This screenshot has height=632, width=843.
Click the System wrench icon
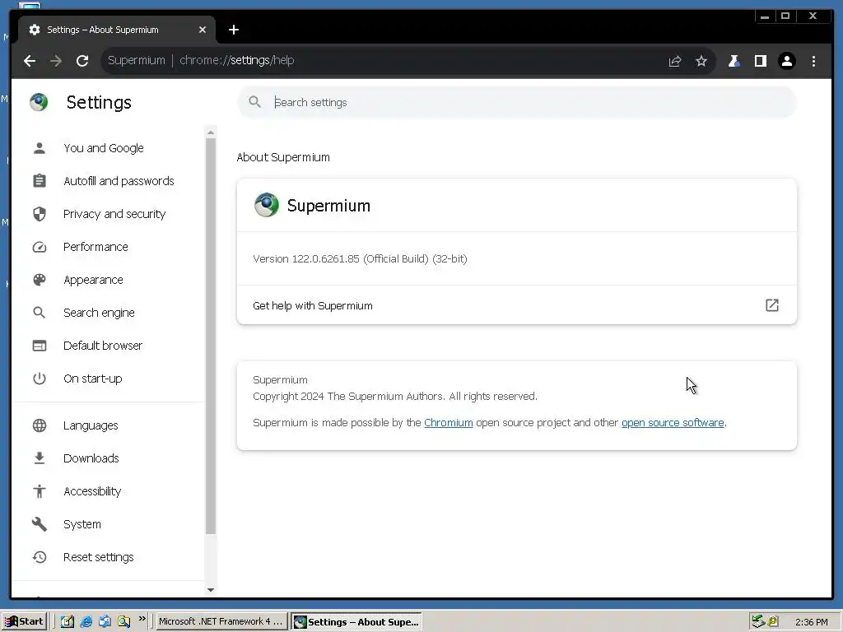[x=40, y=524]
